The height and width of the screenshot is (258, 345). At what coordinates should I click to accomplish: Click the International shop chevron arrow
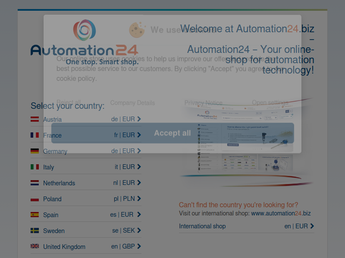click(x=312, y=226)
